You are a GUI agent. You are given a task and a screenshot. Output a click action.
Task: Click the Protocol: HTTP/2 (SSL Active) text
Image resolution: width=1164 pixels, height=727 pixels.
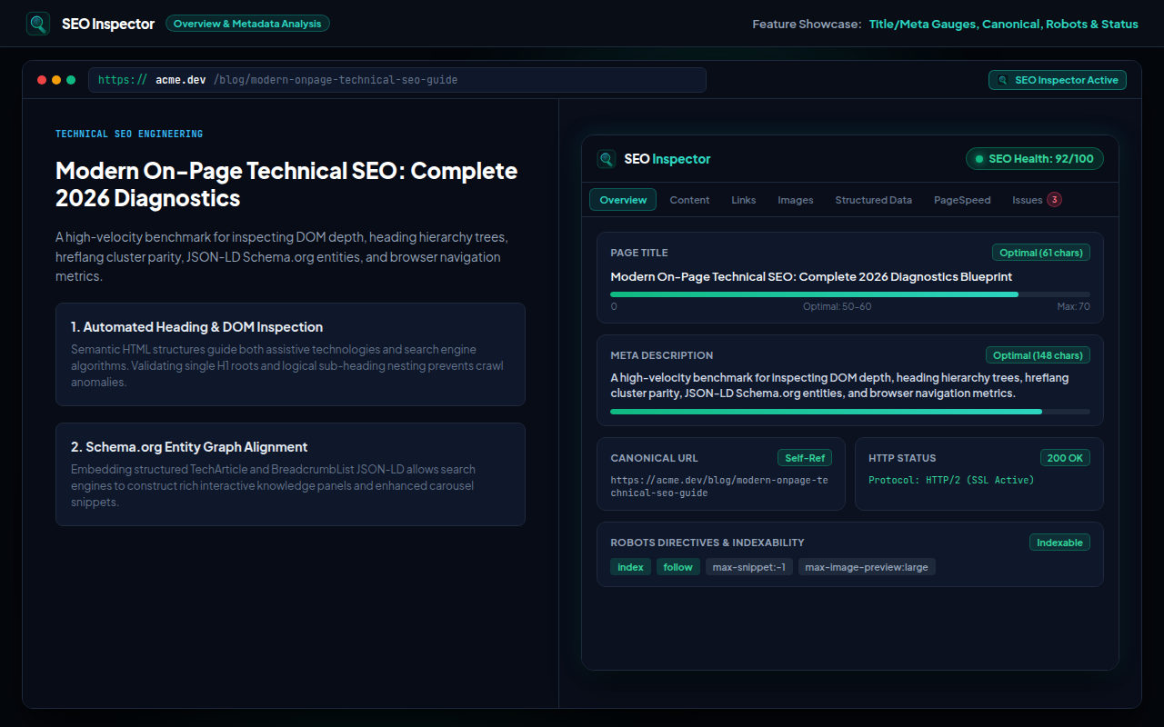point(951,480)
